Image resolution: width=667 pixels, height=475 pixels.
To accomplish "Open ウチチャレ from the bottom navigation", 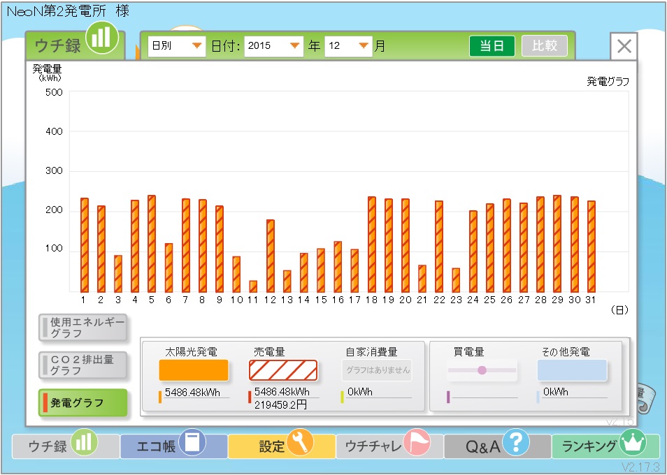I will point(389,446).
